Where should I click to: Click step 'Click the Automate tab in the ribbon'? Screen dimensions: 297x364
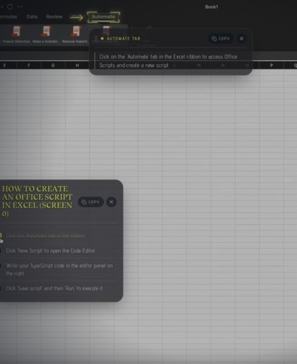click(x=45, y=236)
